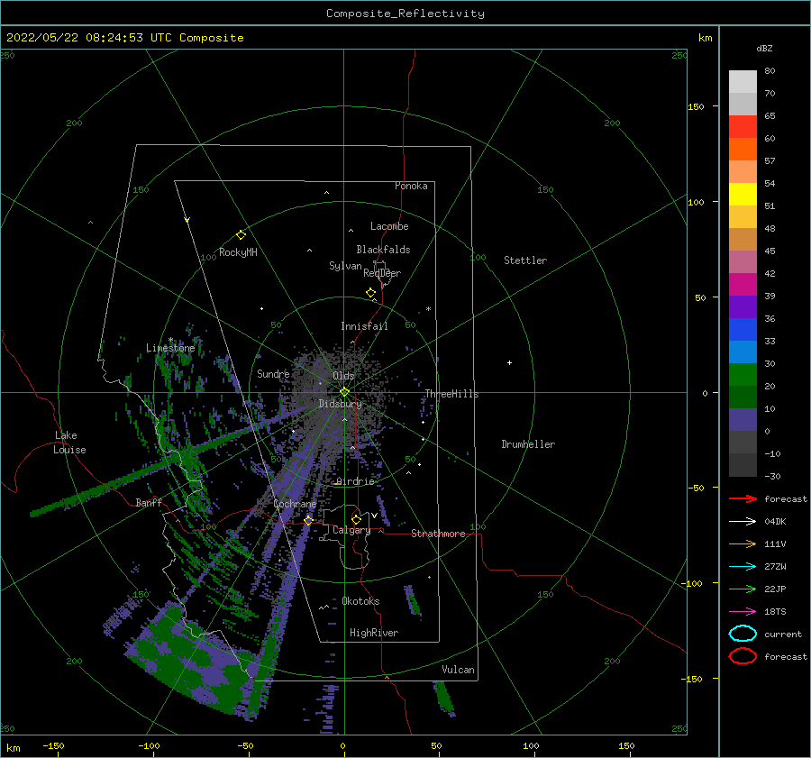Click the km unit label at top right
Viewport: 811px width, 758px height.
coord(705,38)
